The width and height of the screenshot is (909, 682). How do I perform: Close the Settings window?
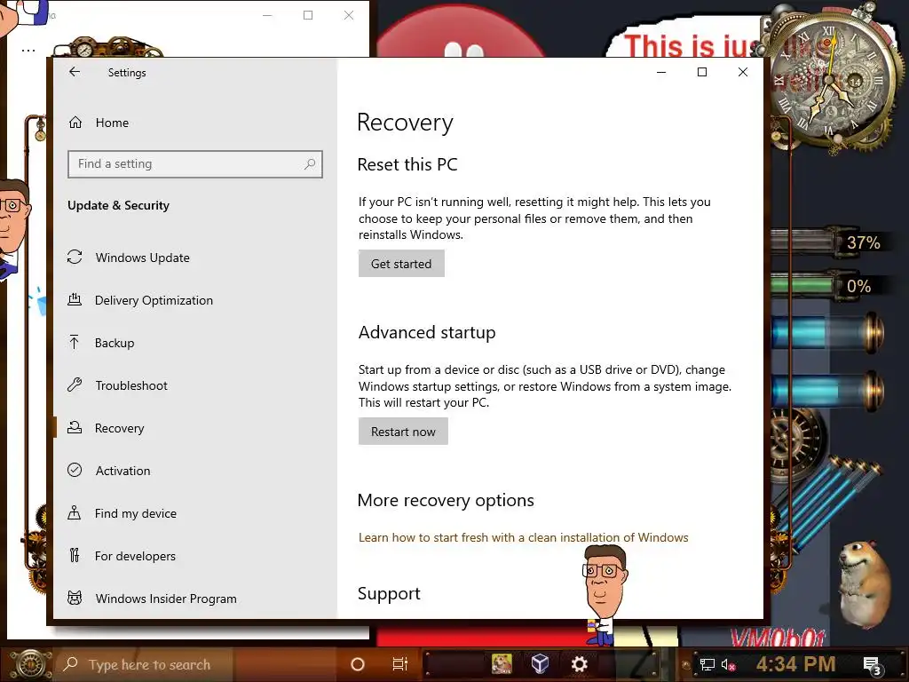743,72
